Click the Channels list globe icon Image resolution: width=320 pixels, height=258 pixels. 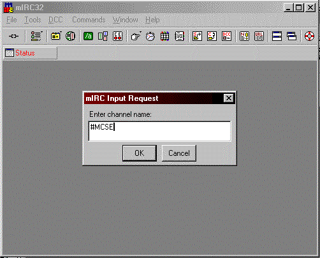point(70,36)
